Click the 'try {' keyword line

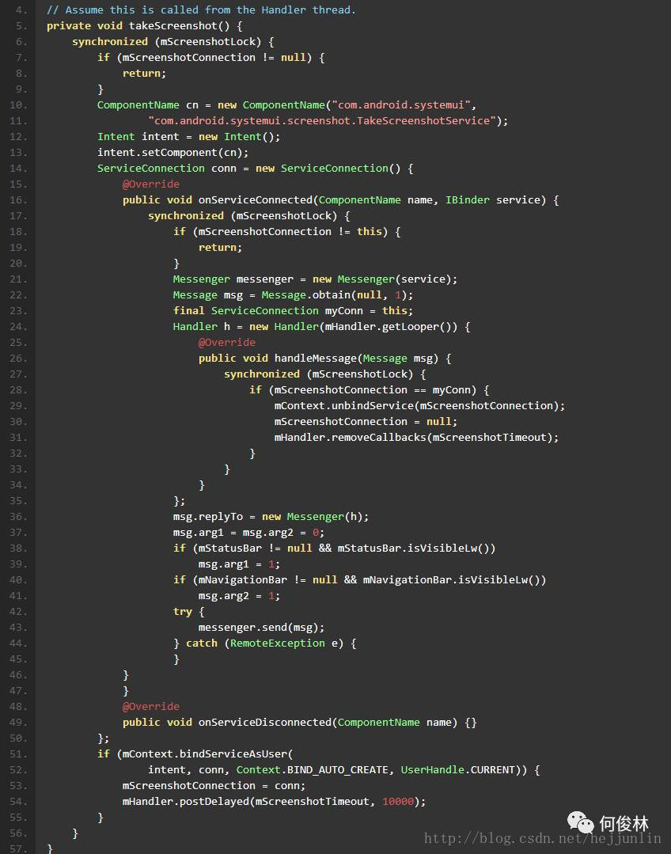pos(188,611)
